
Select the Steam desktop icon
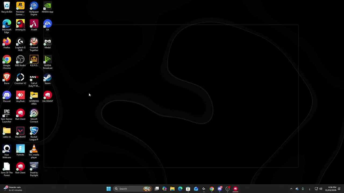(x=48, y=79)
